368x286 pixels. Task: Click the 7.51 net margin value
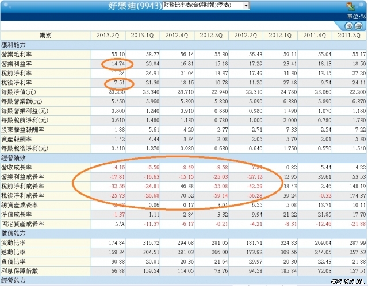click(x=120, y=83)
